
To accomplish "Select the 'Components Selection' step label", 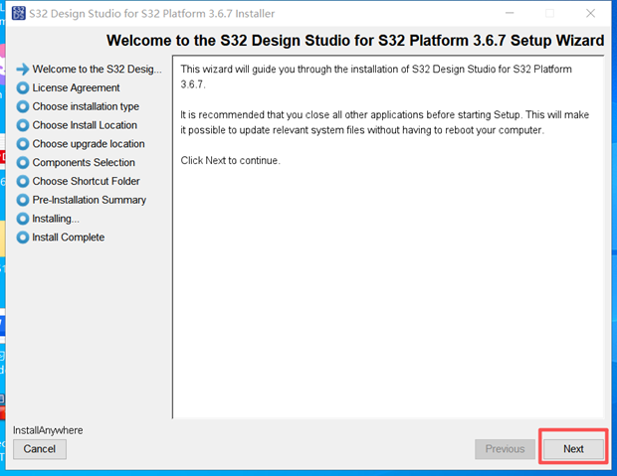I will pyautogui.click(x=84, y=162).
